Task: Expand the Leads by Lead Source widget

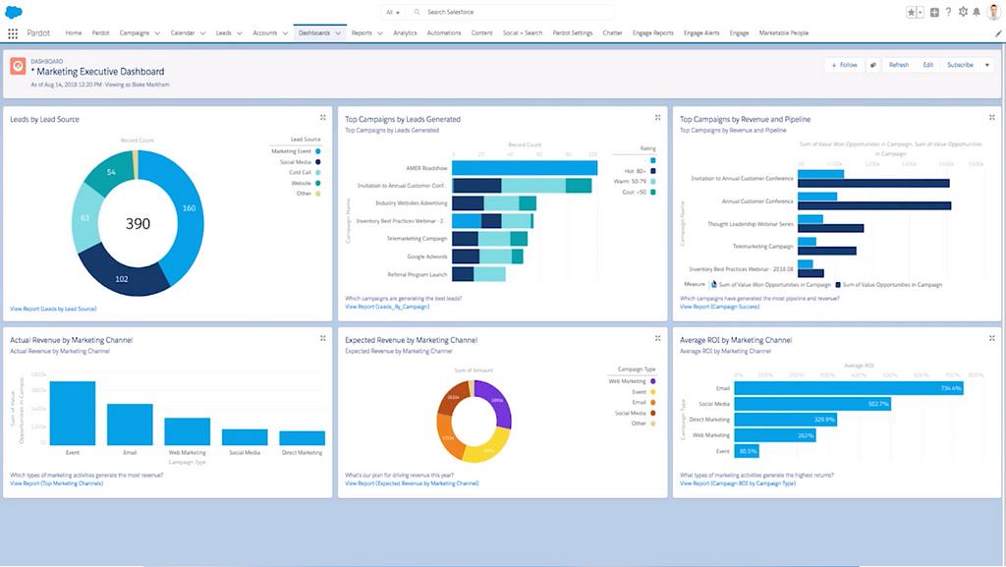Action: coord(323,118)
